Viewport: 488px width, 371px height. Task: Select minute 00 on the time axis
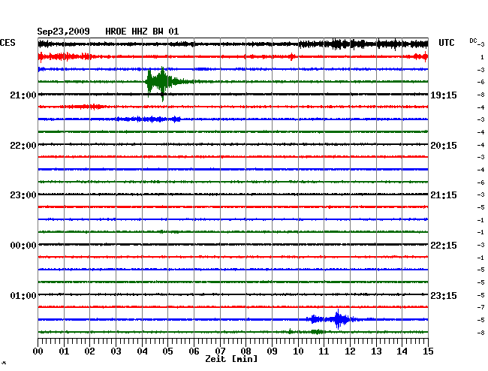point(38,351)
